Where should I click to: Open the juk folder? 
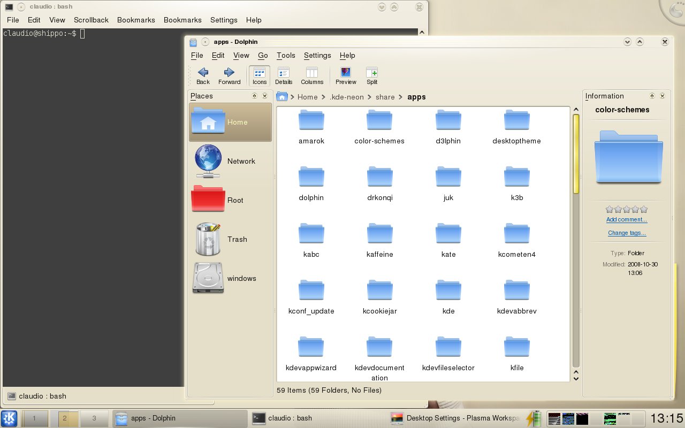tap(448, 184)
